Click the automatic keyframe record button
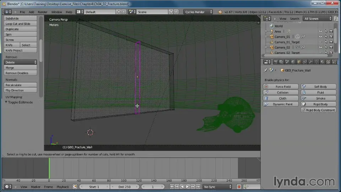This screenshot has height=192, width=341. (239, 187)
